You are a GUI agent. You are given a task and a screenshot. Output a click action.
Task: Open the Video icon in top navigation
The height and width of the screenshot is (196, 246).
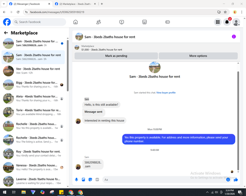(x=122, y=22)
